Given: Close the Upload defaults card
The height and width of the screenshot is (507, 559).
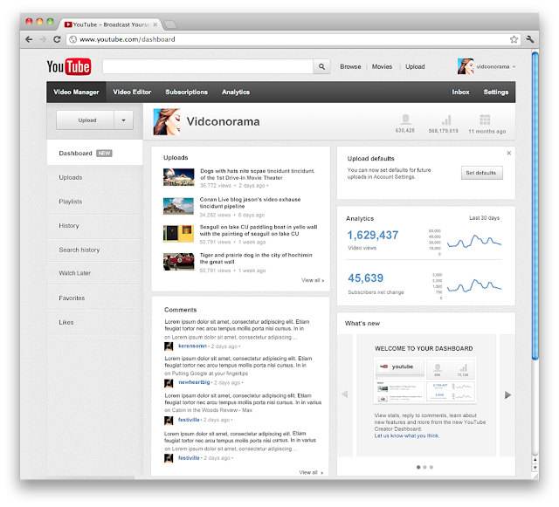Looking at the screenshot, I should [x=508, y=153].
